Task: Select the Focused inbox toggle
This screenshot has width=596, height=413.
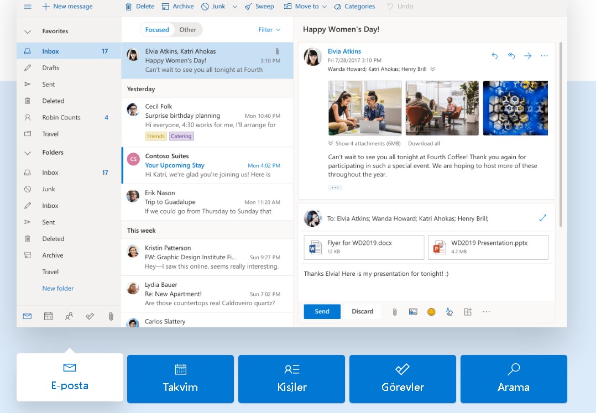Action: (x=157, y=30)
